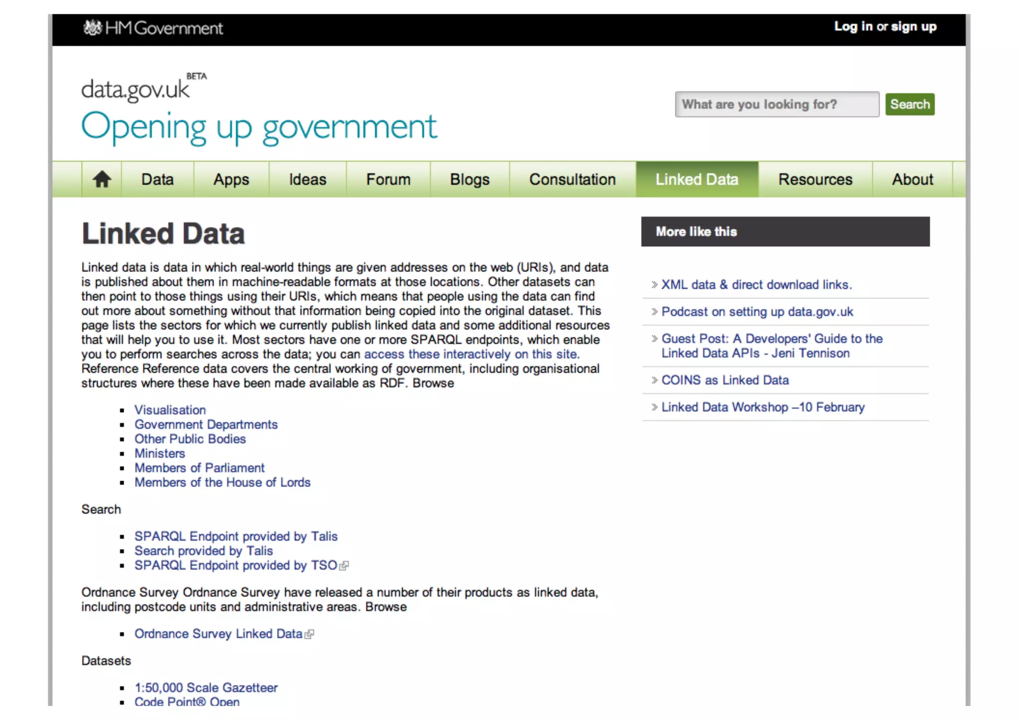Click chevron icon before COINS as Linked Data

654,380
